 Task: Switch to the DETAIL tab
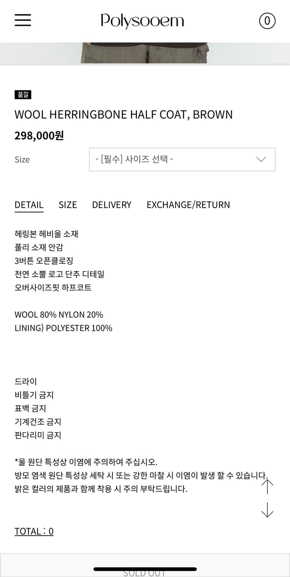tap(29, 205)
